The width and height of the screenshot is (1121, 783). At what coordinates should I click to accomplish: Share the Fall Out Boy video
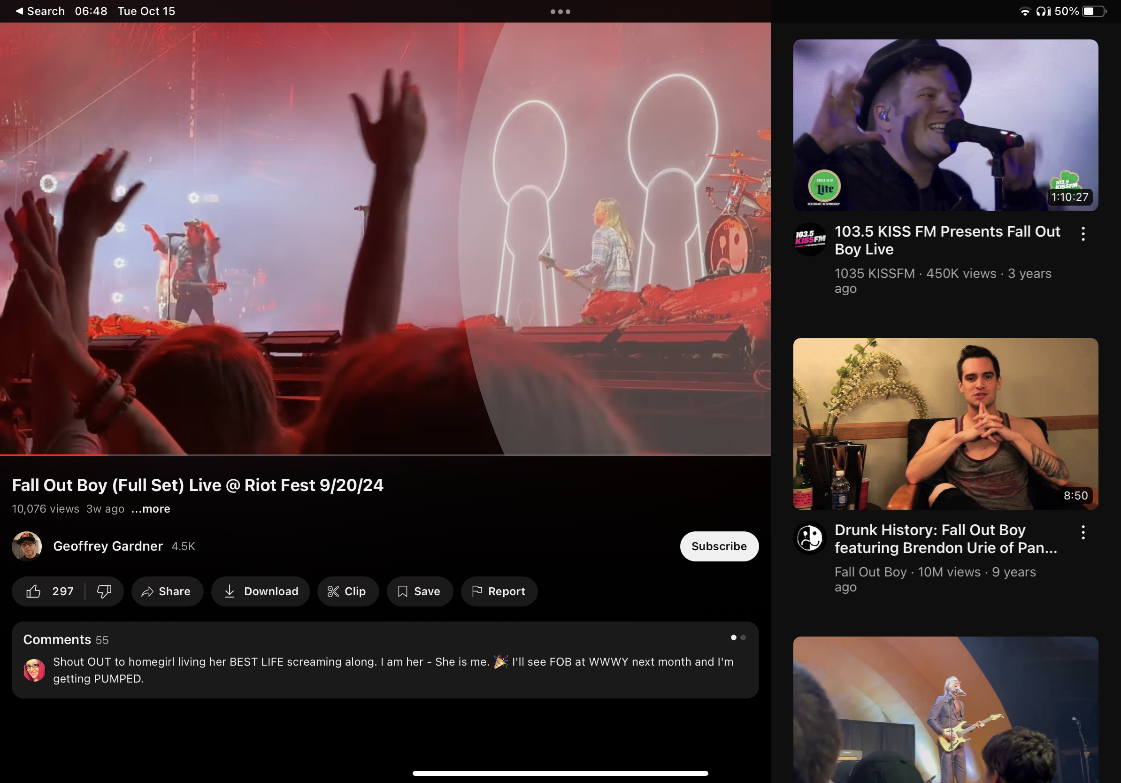coord(167,591)
